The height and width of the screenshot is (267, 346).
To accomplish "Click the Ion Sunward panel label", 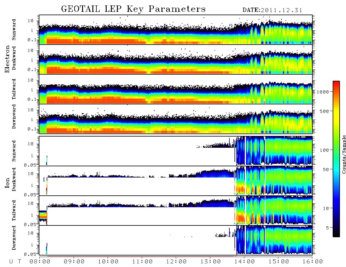I will [14, 151].
